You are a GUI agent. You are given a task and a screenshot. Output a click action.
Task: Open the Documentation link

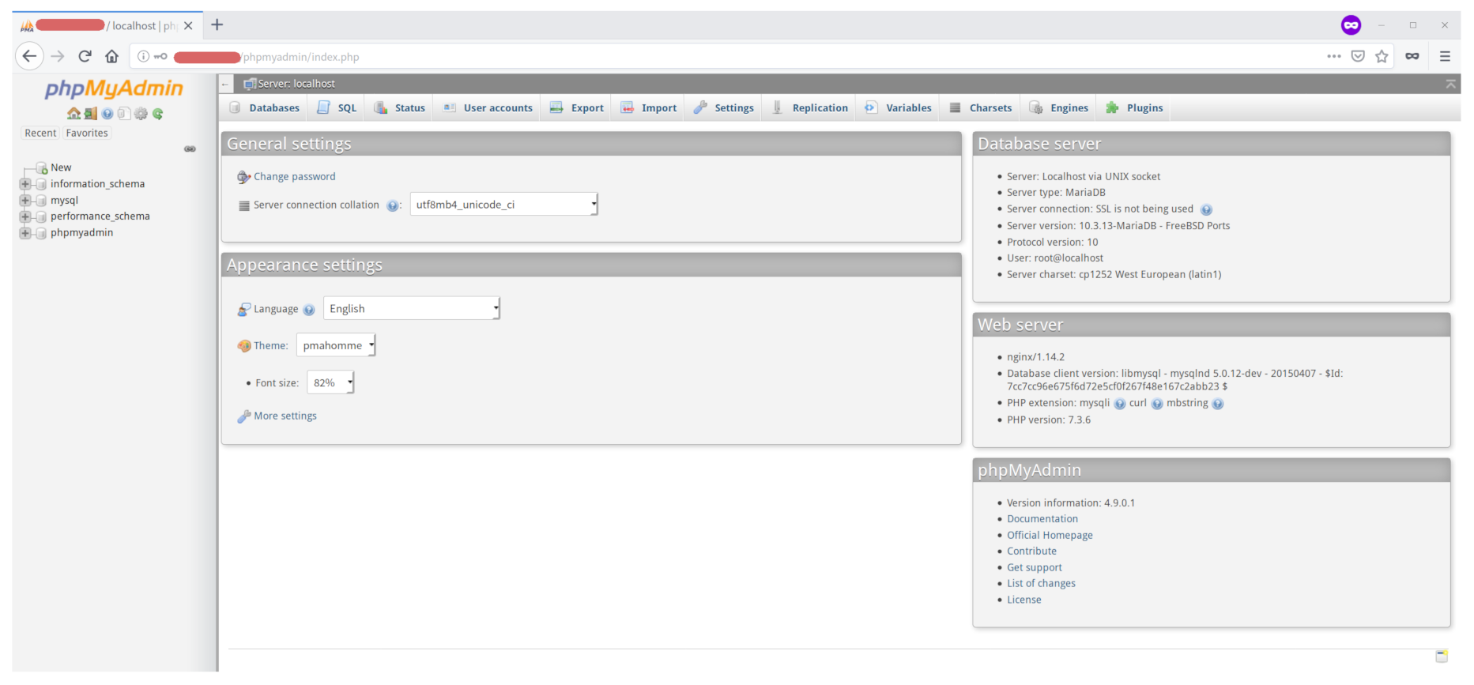coord(1042,519)
